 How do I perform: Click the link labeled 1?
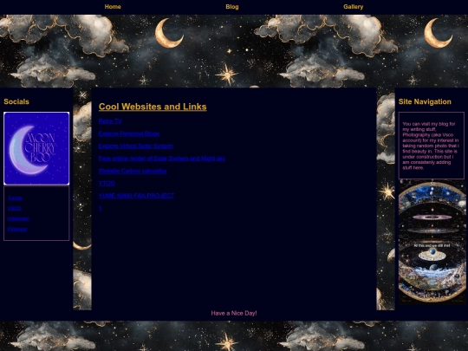click(101, 208)
